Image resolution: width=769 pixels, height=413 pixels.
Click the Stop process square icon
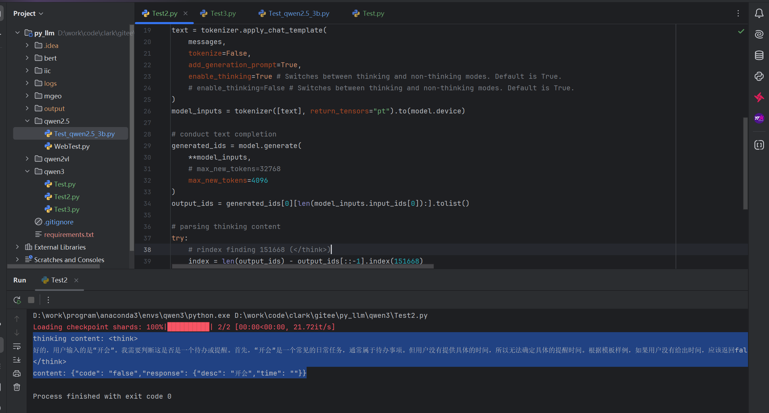click(x=31, y=300)
